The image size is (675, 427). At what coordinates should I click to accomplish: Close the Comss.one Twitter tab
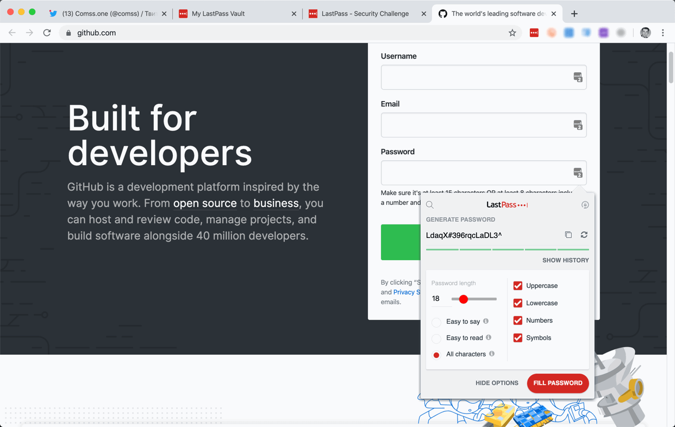coord(164,14)
